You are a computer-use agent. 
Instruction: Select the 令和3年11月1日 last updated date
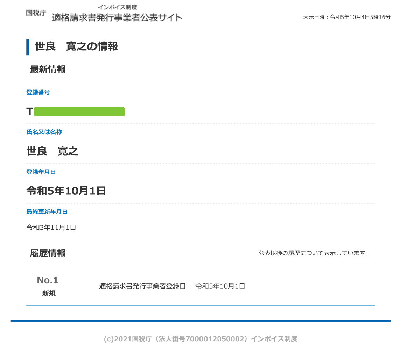[51, 227]
